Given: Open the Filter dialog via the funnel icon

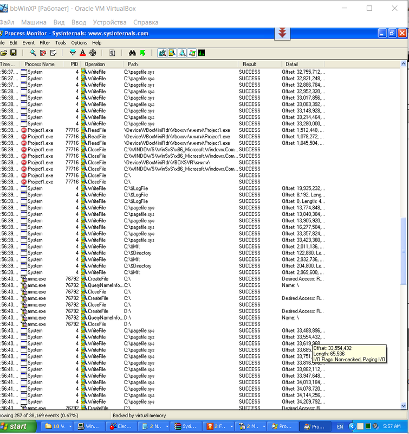Looking at the screenshot, I should coord(73,53).
